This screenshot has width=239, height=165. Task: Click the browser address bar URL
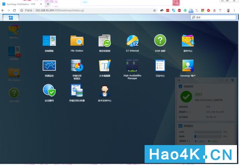pos(59,10)
